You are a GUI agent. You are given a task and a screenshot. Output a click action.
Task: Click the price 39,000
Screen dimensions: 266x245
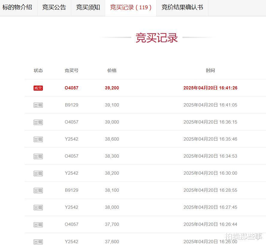coord(112,122)
